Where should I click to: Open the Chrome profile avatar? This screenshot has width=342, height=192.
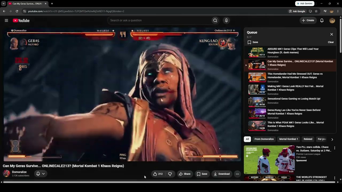332,11
